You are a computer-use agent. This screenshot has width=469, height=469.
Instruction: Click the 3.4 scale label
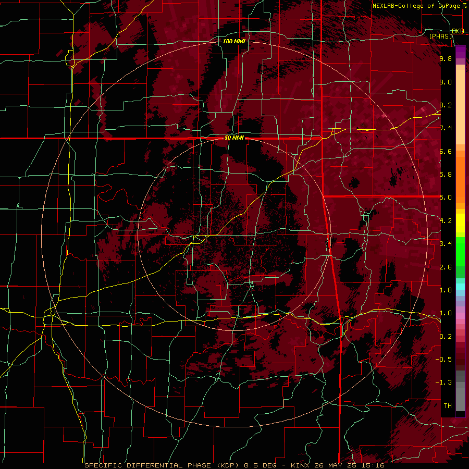(446, 244)
